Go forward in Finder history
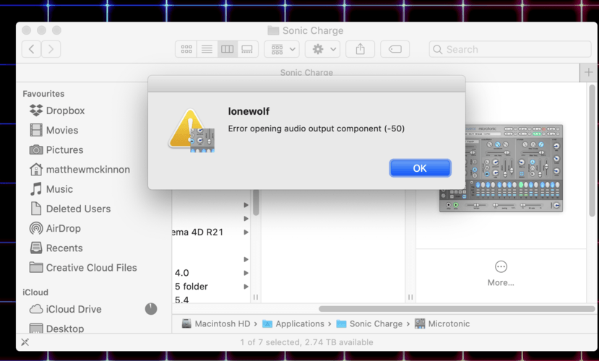The image size is (599, 361). point(51,49)
